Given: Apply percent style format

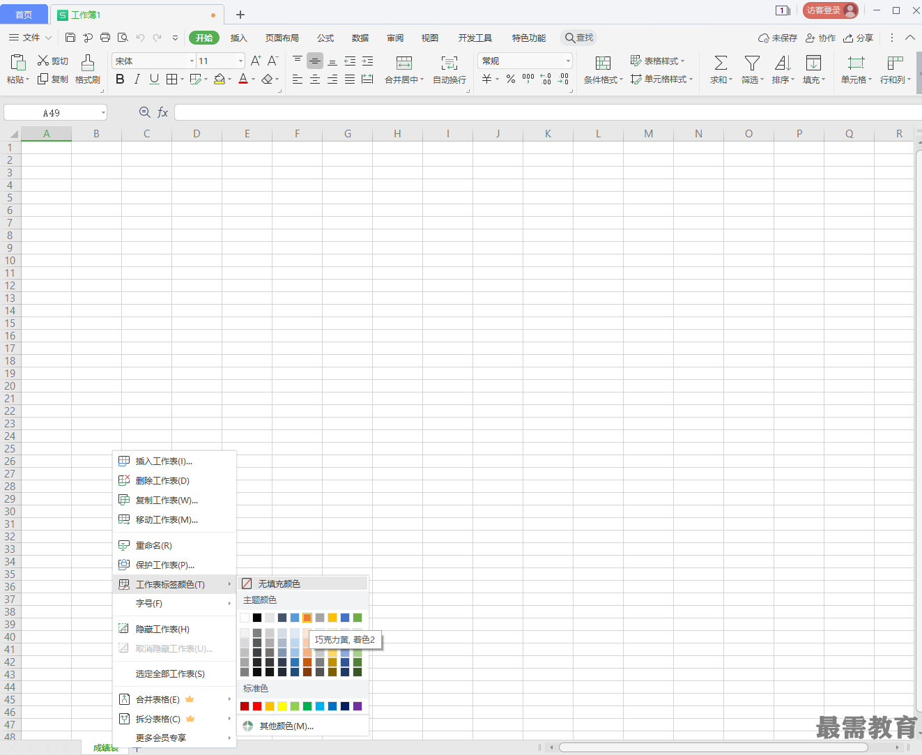Looking at the screenshot, I should coord(511,79).
